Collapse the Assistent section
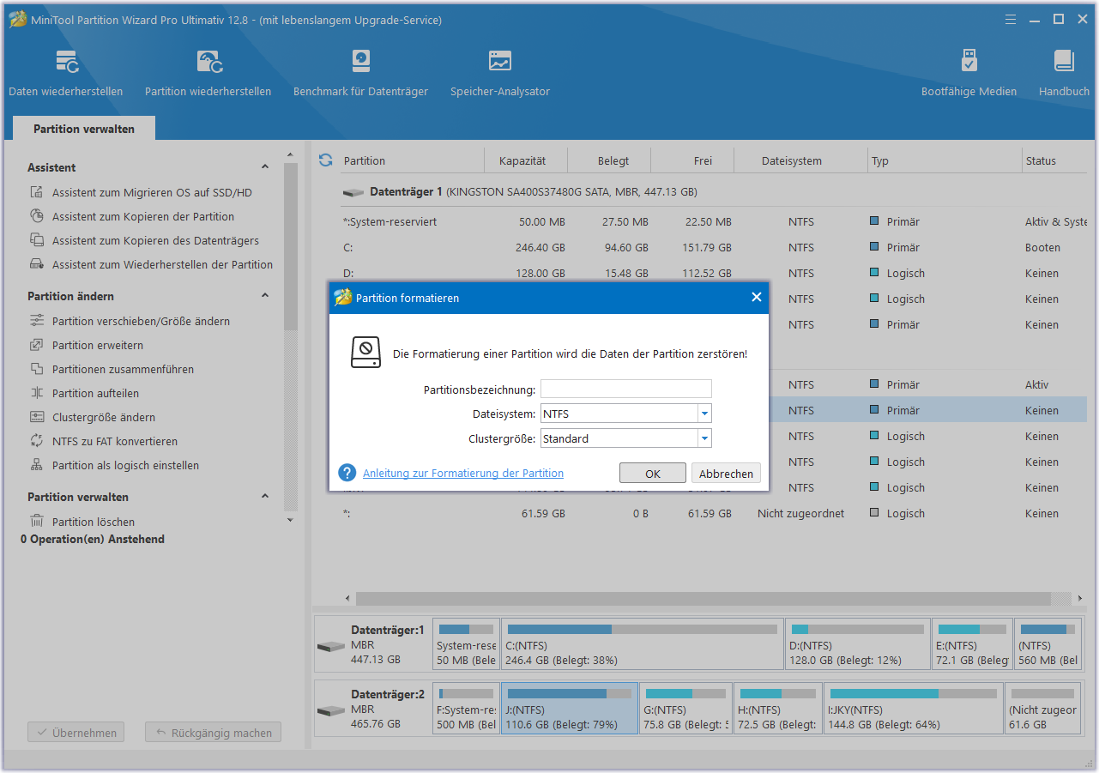1099x773 pixels. click(265, 167)
